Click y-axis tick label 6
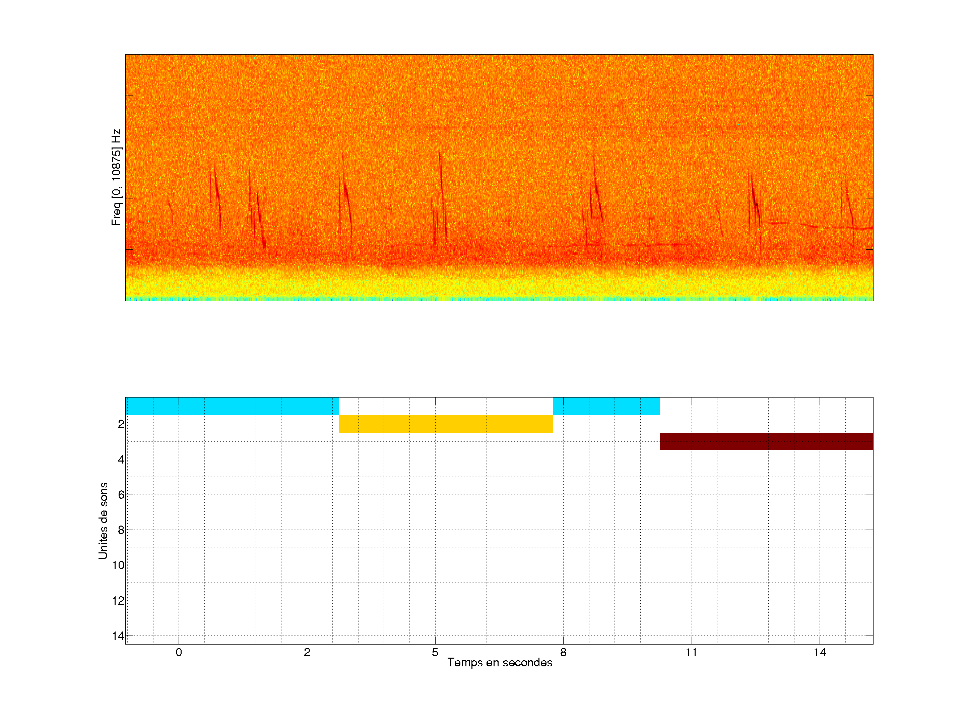Image resolution: width=965 pixels, height=724 pixels. pos(121,494)
